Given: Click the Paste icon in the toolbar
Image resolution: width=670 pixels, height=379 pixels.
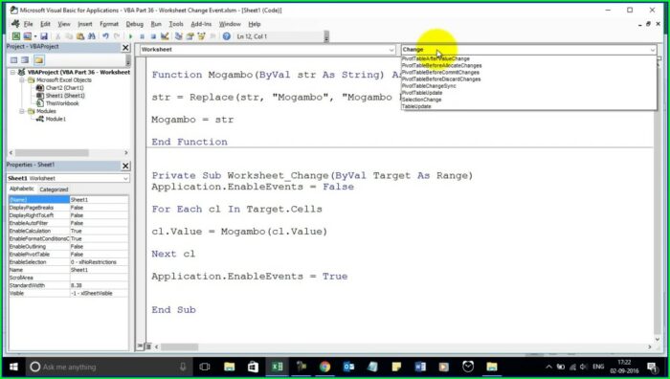Looking at the screenshot, I should coord(80,36).
